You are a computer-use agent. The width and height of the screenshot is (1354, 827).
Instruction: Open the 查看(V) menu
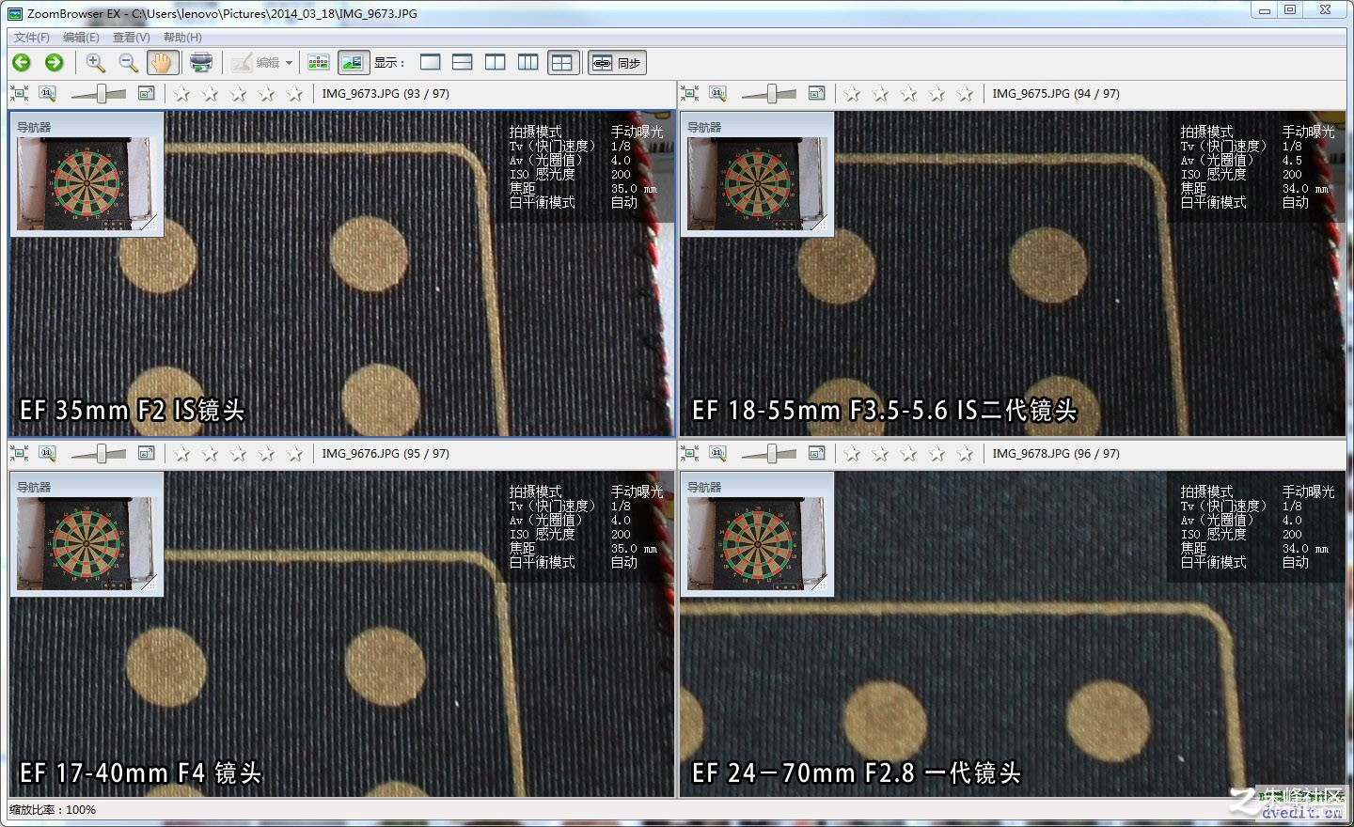[x=131, y=38]
